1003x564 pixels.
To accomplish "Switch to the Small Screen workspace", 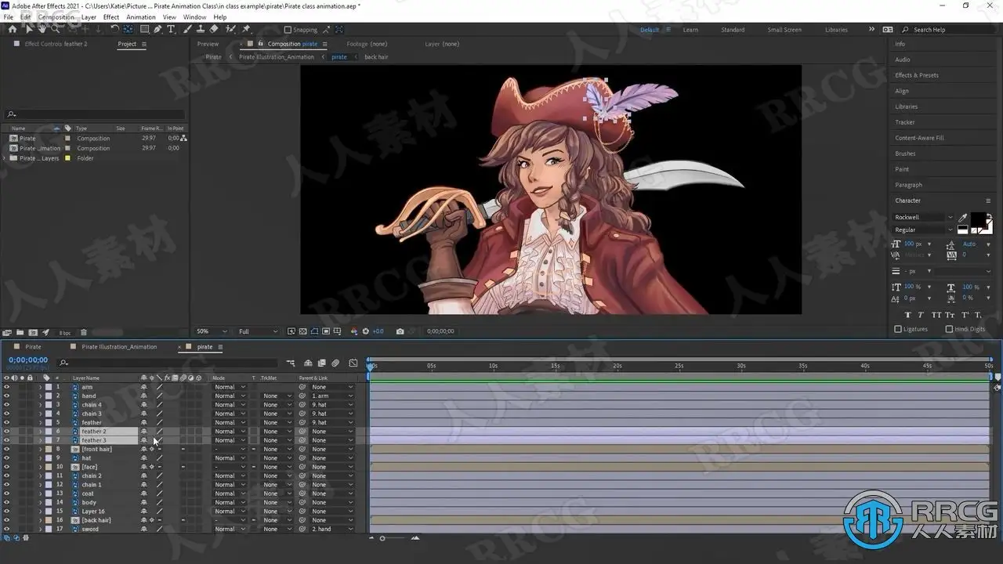I will (784, 30).
